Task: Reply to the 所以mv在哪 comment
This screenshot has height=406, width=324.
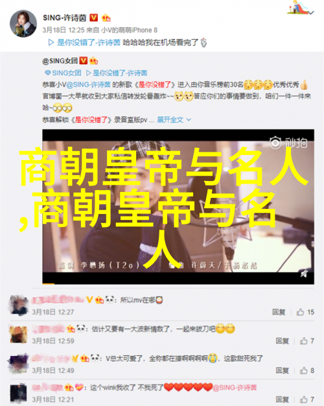Action: click(279, 312)
